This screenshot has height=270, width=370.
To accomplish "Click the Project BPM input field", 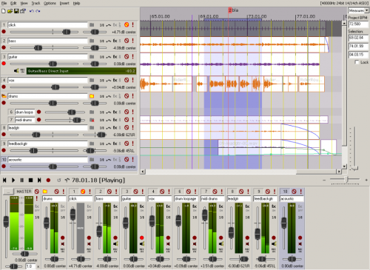I will click(358, 24).
